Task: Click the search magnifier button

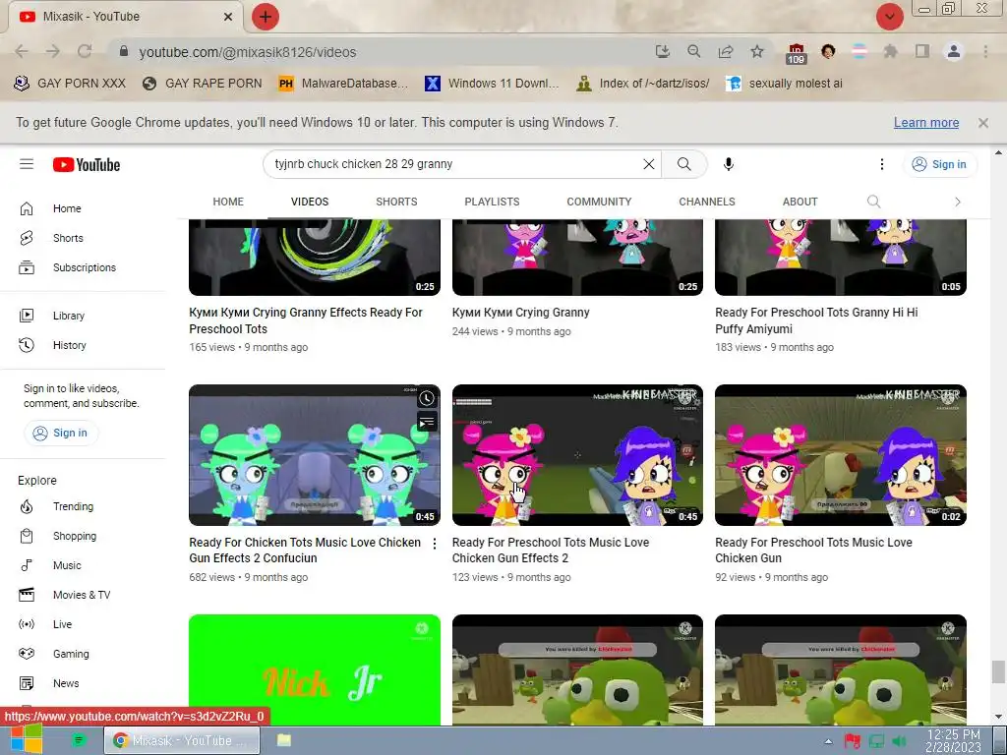Action: tap(684, 164)
